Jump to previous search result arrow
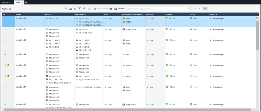This screenshot has height=111, width=261. 200,9
